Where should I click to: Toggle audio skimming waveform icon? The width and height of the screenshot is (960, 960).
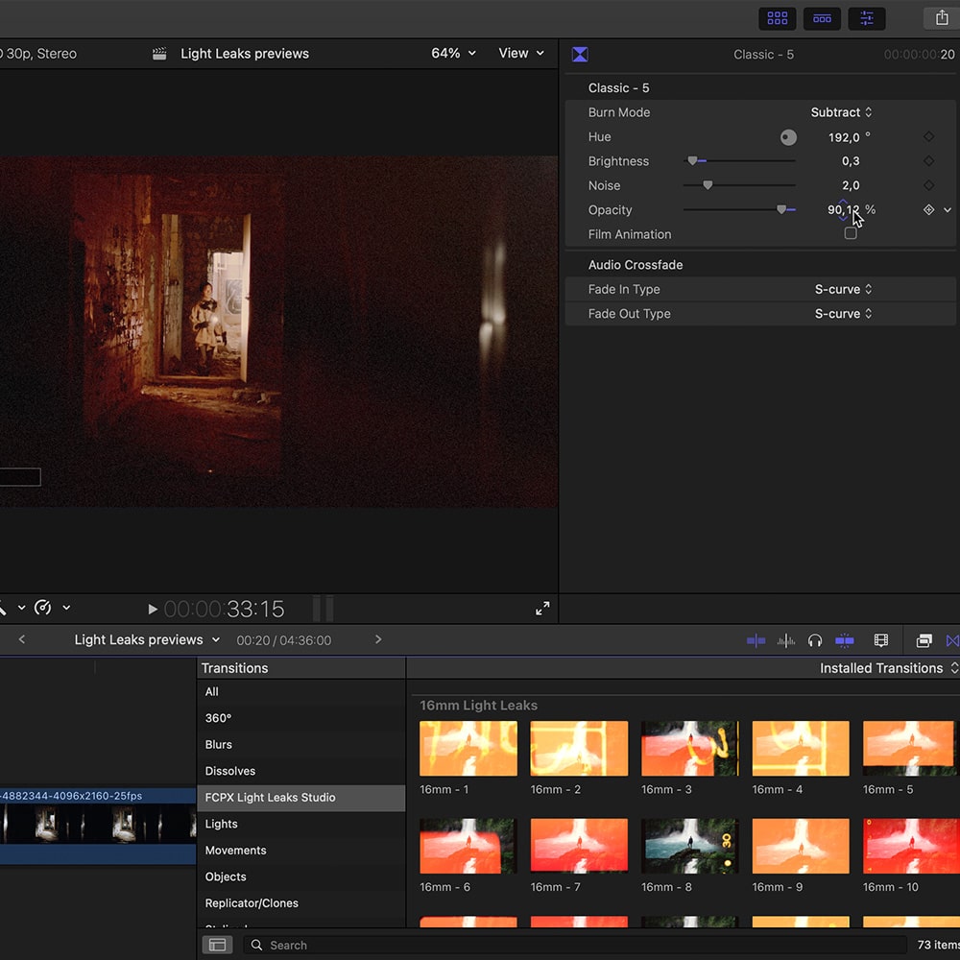point(786,640)
